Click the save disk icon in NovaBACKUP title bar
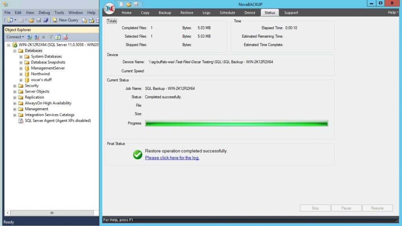The height and width of the screenshot is (226, 402). coord(136,4)
